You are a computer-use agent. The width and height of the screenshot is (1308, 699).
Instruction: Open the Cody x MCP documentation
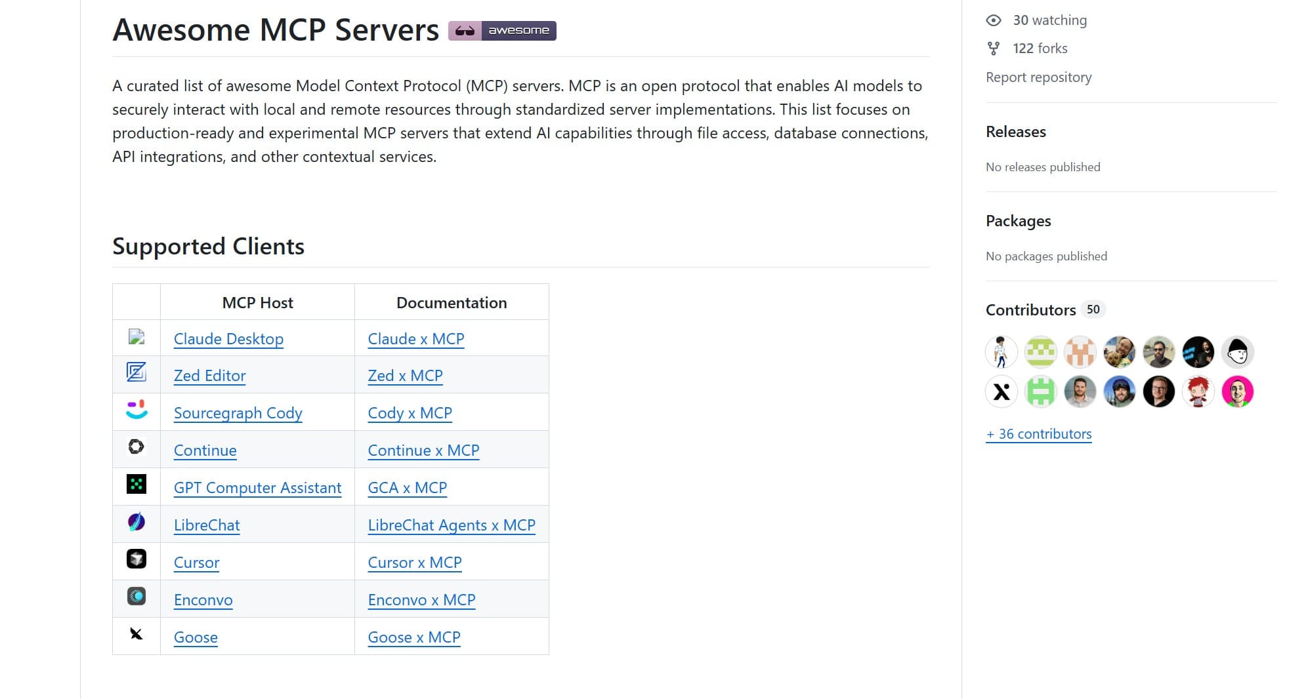(410, 413)
